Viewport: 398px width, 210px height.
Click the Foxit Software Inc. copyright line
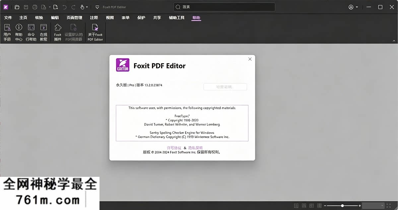tap(182, 152)
